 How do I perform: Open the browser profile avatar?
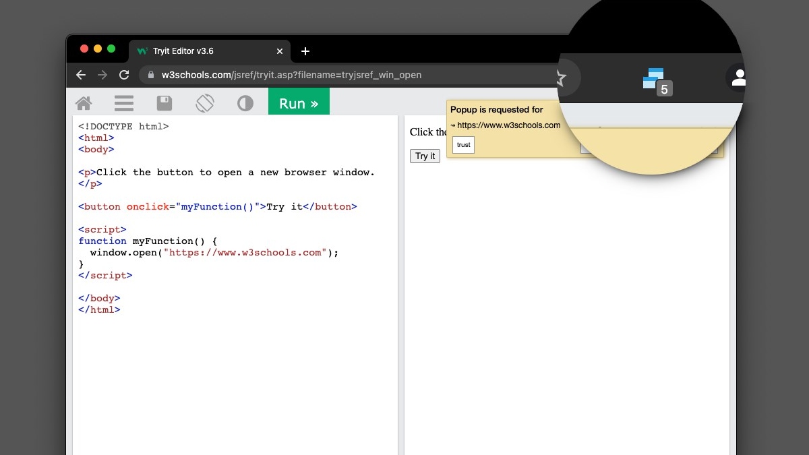click(738, 78)
